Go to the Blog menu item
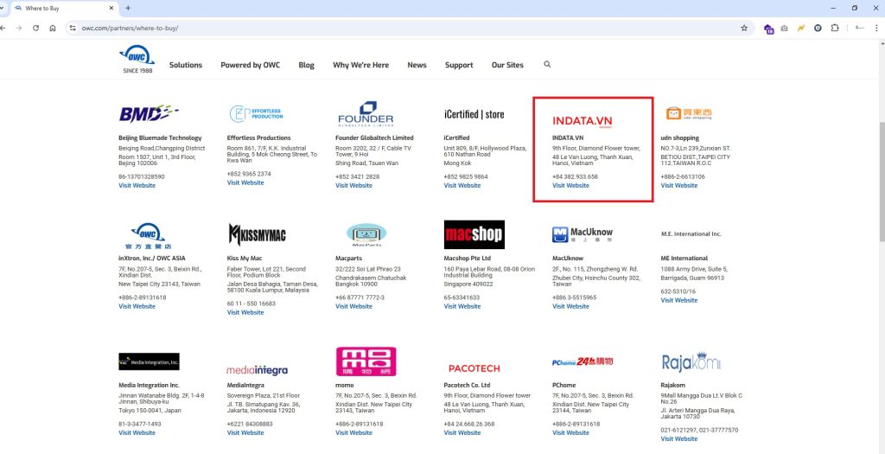Viewport: 885px width, 454px height. 307,65
